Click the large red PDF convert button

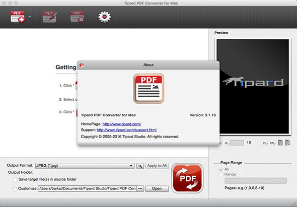(187, 178)
